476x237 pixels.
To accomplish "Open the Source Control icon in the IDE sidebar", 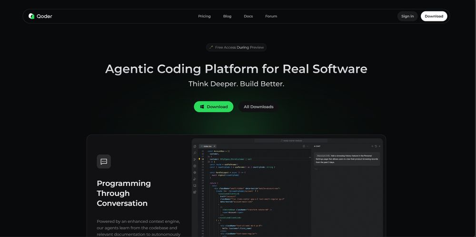I will tap(195, 159).
